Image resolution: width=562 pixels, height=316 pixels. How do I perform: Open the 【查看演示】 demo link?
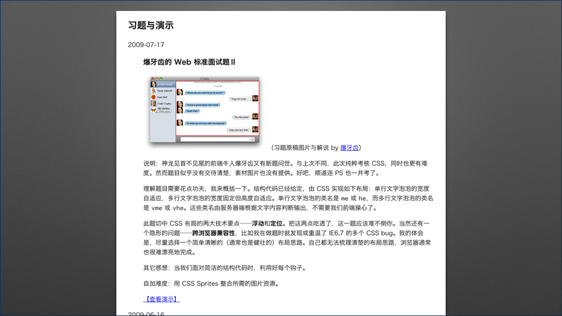161,299
